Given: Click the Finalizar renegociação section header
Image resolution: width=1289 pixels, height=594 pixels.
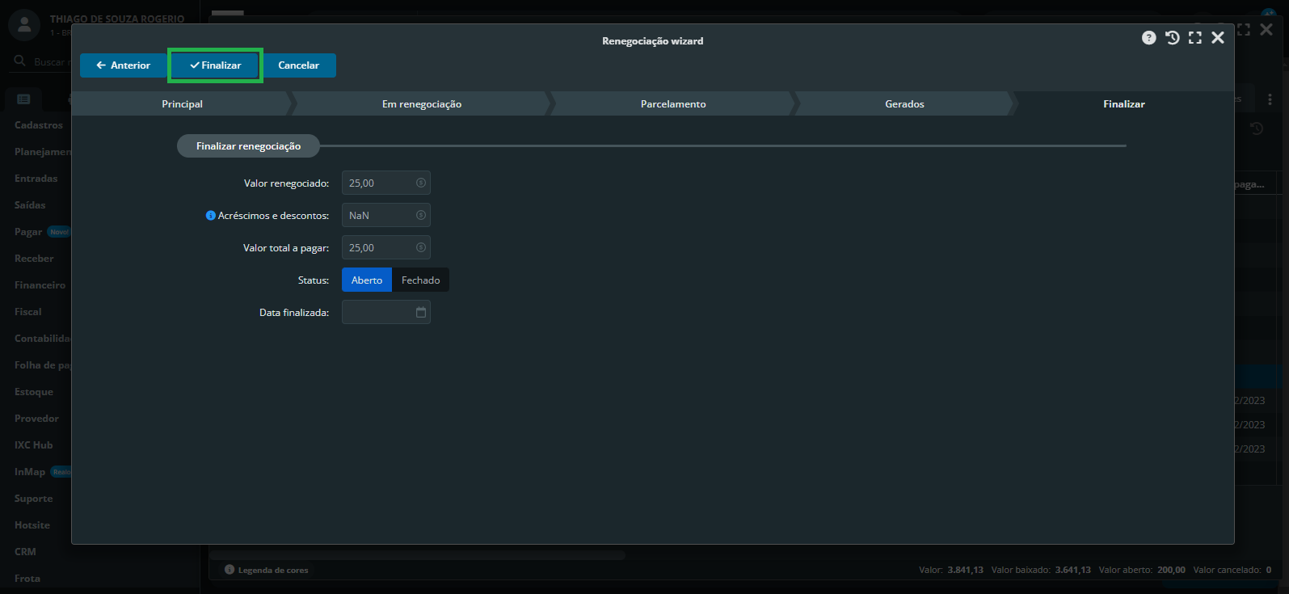Looking at the screenshot, I should [x=248, y=146].
